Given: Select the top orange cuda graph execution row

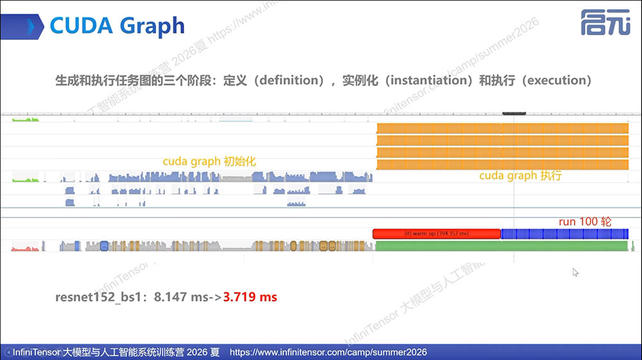Looking at the screenshot, I should 503,128.
